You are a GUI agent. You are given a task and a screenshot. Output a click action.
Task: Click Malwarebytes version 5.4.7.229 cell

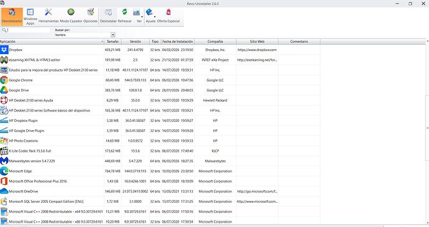coord(135,161)
